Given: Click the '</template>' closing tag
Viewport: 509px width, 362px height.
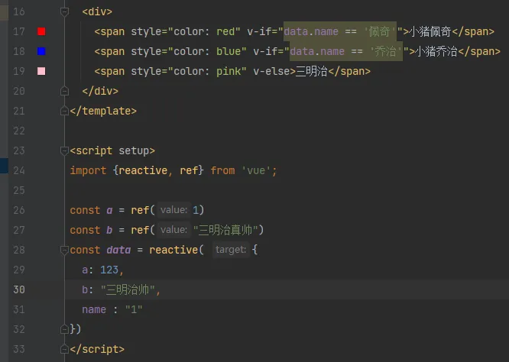Looking at the screenshot, I should 103,112.
